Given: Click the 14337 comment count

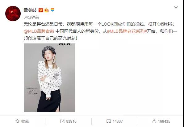Looking at the screenshot, I should (x=118, y=121).
